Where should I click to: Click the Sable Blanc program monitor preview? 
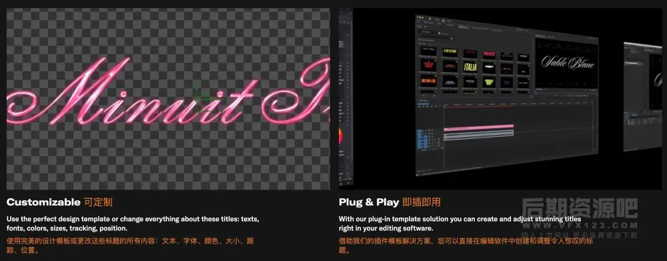click(x=566, y=63)
